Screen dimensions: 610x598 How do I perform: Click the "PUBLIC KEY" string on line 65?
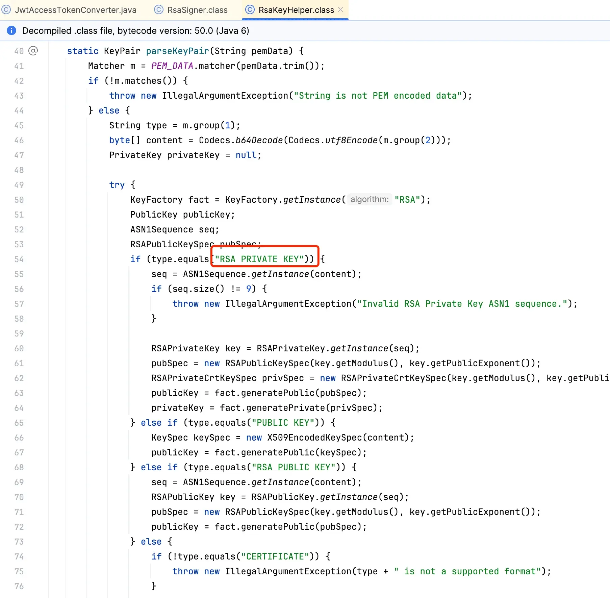[283, 423]
